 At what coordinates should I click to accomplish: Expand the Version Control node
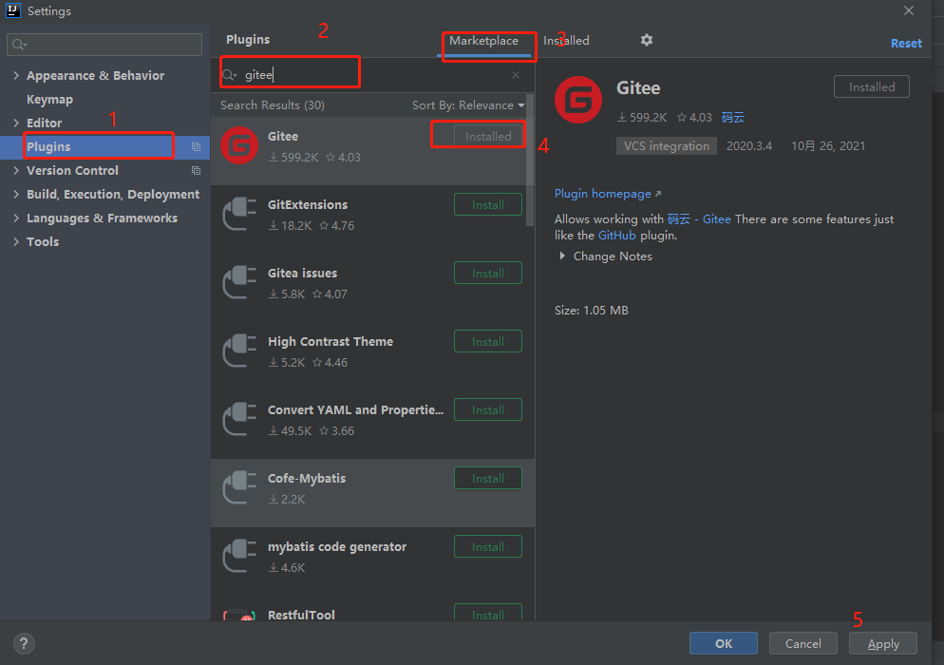coord(16,170)
